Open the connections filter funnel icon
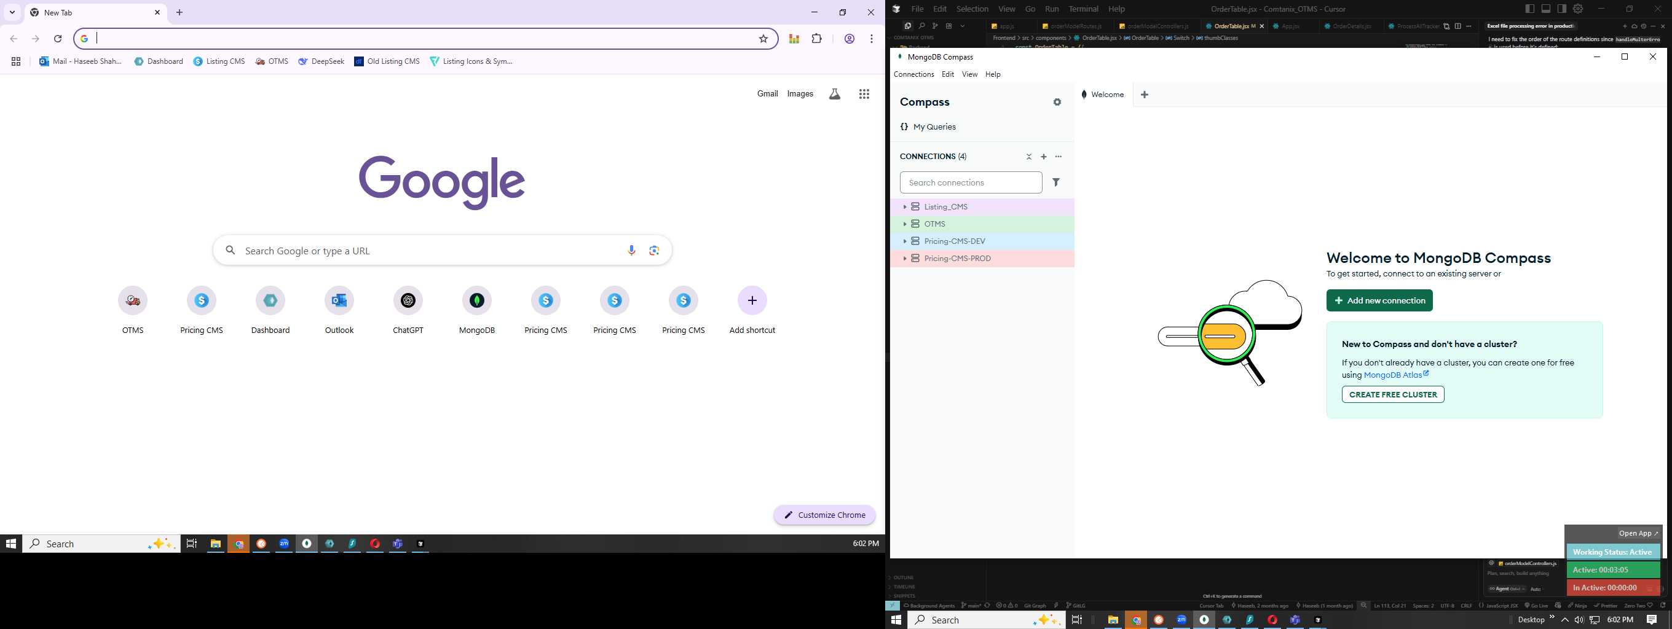This screenshot has width=1672, height=629. click(1056, 182)
